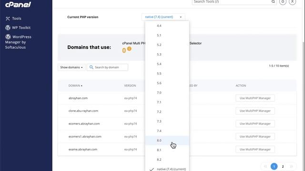The width and height of the screenshot is (305, 171).
Task: Click the WP Toolkit WordPress icon
Action: pos(8,28)
